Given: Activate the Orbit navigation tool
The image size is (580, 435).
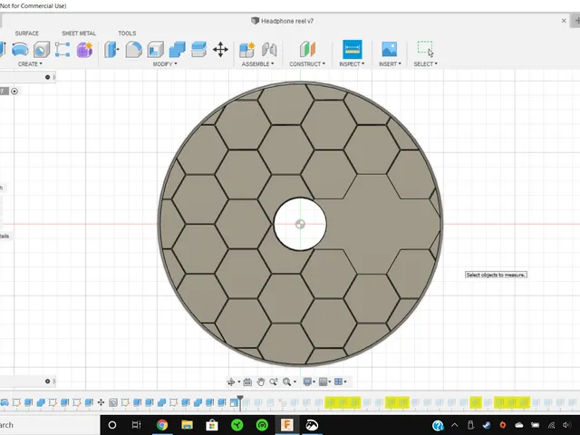Looking at the screenshot, I should [231, 382].
